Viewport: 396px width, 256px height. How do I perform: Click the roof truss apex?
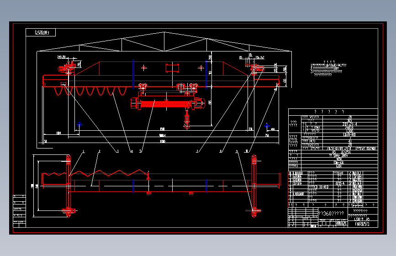pyautogui.click(x=164, y=32)
